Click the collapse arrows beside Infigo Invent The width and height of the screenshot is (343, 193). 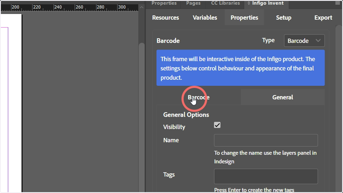249,3
